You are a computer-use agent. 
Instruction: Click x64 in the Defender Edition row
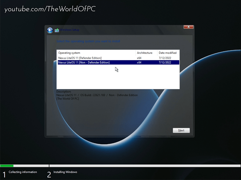point(139,58)
